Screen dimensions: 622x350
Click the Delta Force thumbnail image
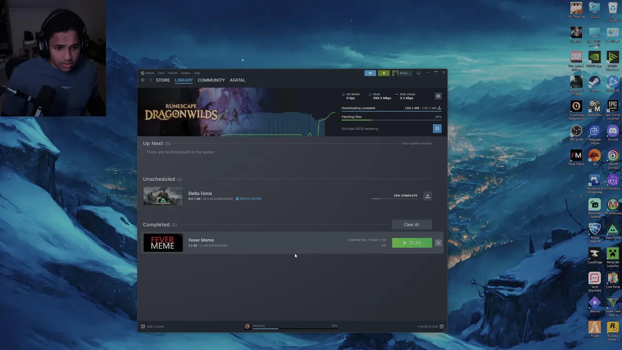tap(163, 196)
